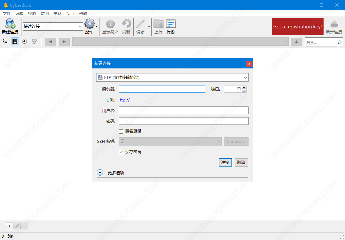Uncheck the save password (保存密码) checkbox
Viewport: 345px width, 240px height.
coord(121,152)
